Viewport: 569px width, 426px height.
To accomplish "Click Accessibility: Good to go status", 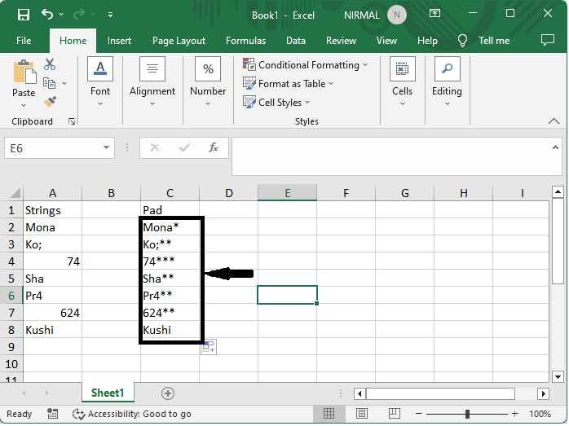I will pos(132,415).
